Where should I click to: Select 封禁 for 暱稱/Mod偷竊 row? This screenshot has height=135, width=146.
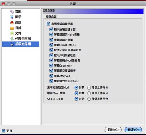tap(76, 93)
